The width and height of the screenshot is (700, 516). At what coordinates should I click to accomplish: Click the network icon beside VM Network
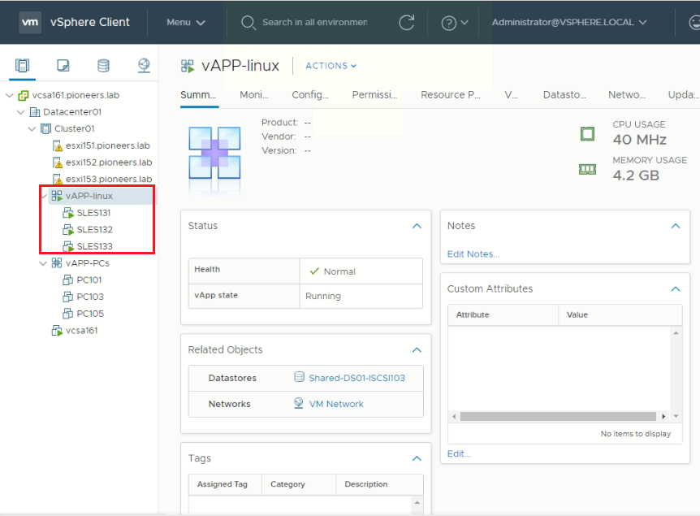(299, 403)
